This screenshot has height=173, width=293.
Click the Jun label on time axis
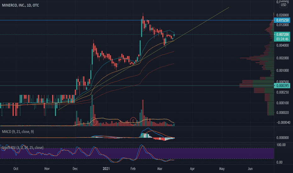[x=250, y=169]
